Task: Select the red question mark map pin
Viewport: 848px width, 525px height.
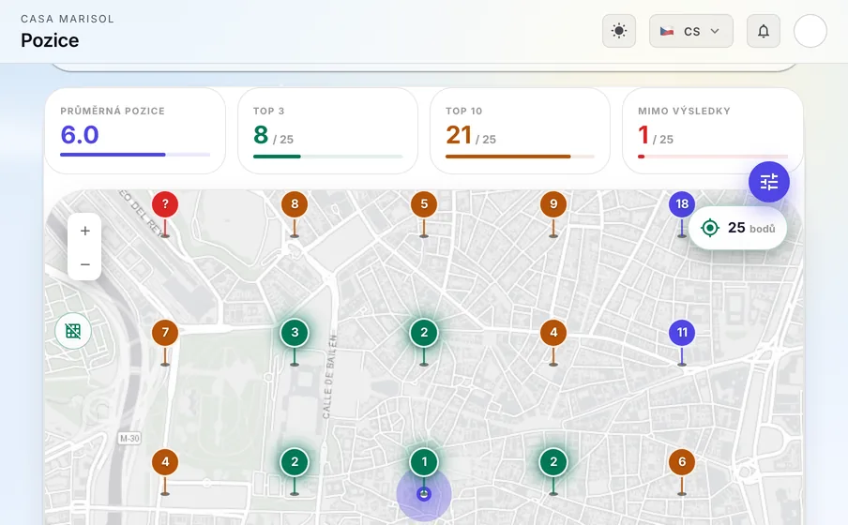Action: (165, 204)
